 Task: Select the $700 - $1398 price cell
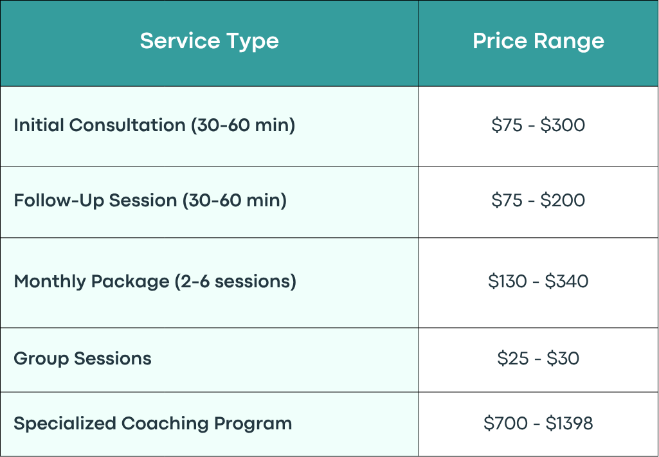tap(538, 424)
